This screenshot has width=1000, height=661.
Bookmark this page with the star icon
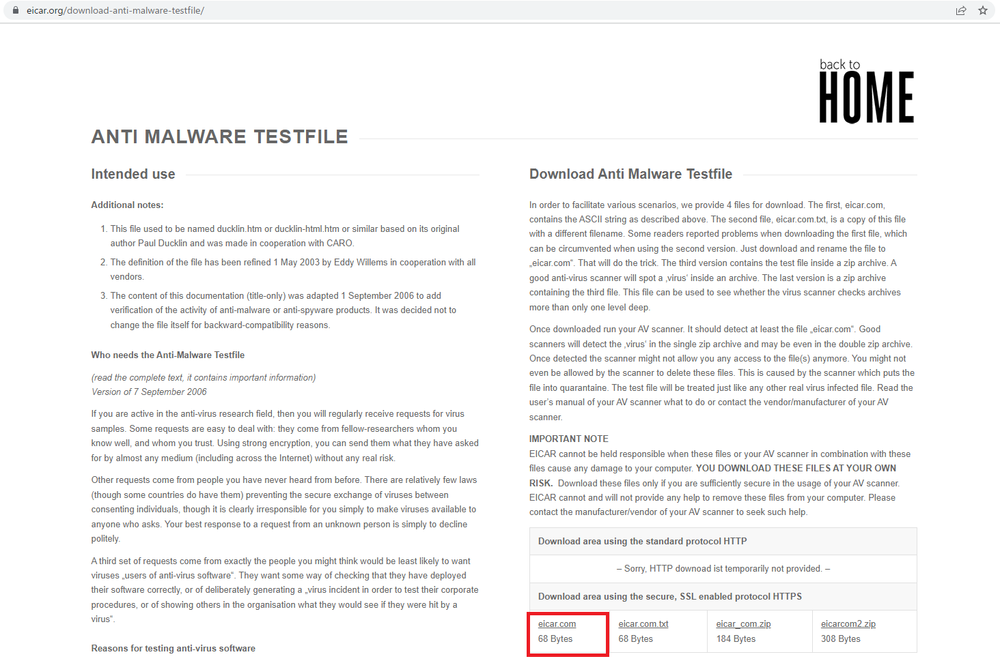pyautogui.click(x=983, y=10)
